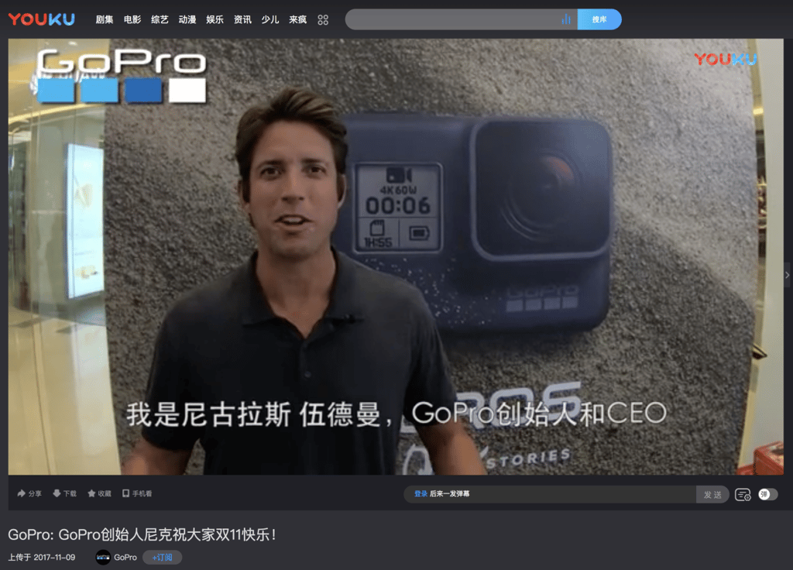
Task: Subscribe with the +订阅 button
Action: click(163, 558)
